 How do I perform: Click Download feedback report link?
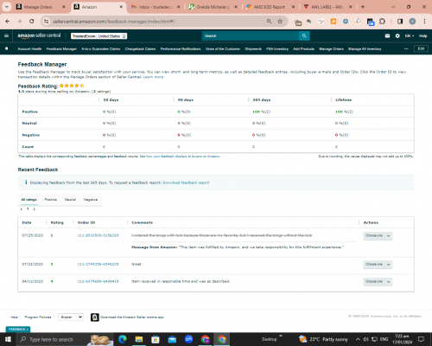pyautogui.click(x=186, y=183)
